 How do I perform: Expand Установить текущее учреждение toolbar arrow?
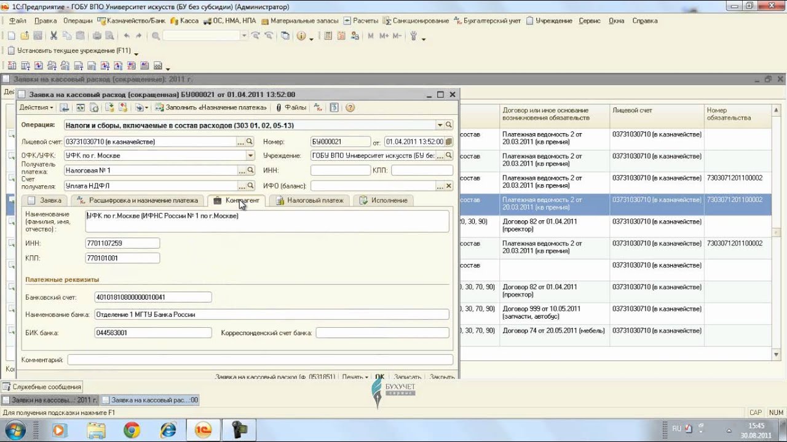click(x=136, y=53)
